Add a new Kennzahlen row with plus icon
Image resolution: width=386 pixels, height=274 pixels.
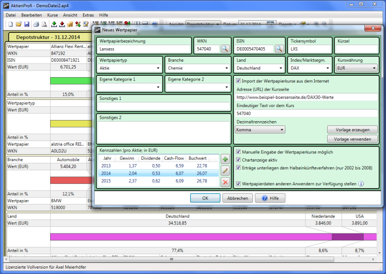225,159
